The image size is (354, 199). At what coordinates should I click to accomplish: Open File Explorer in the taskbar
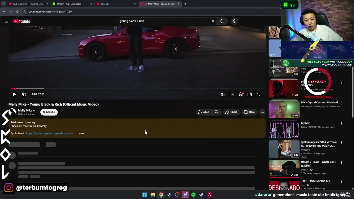pos(153,195)
